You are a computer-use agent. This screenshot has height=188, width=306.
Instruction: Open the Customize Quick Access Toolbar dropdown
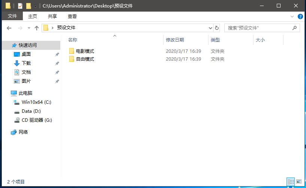[35, 6]
